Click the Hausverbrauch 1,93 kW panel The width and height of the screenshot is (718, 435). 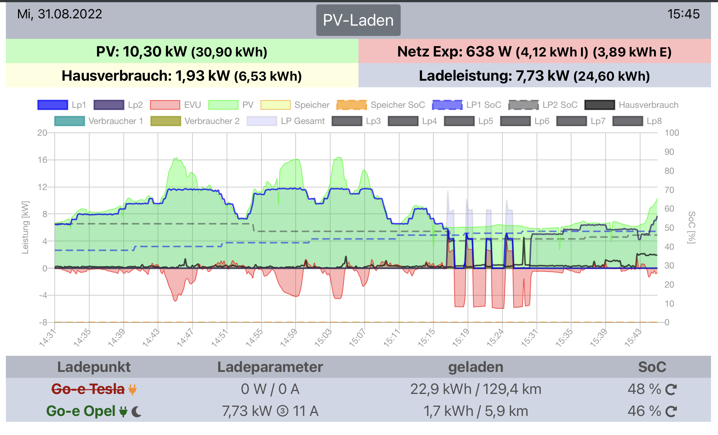pos(182,76)
